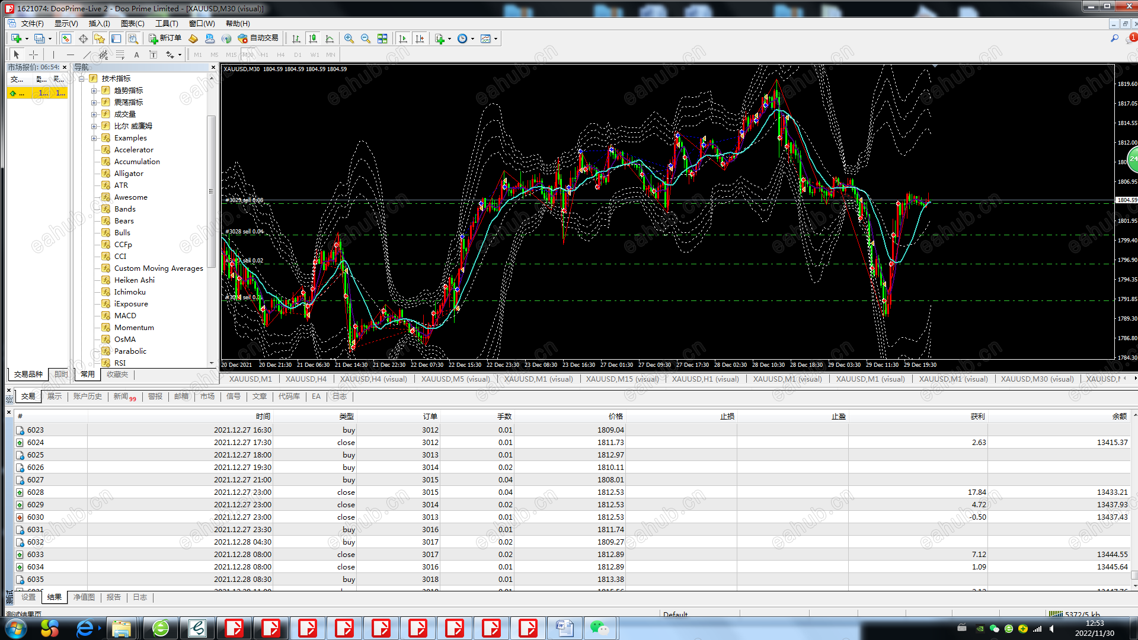Image resolution: width=1138 pixels, height=640 pixels.
Task: Select the crosshair cursor tool
Action: click(33, 55)
